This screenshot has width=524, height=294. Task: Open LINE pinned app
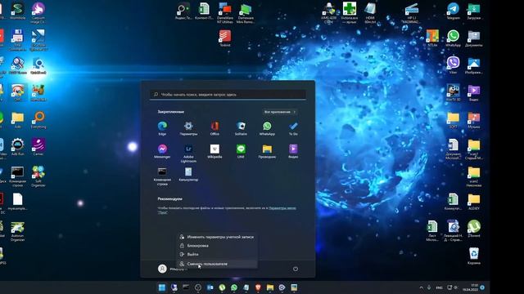[x=241, y=151]
